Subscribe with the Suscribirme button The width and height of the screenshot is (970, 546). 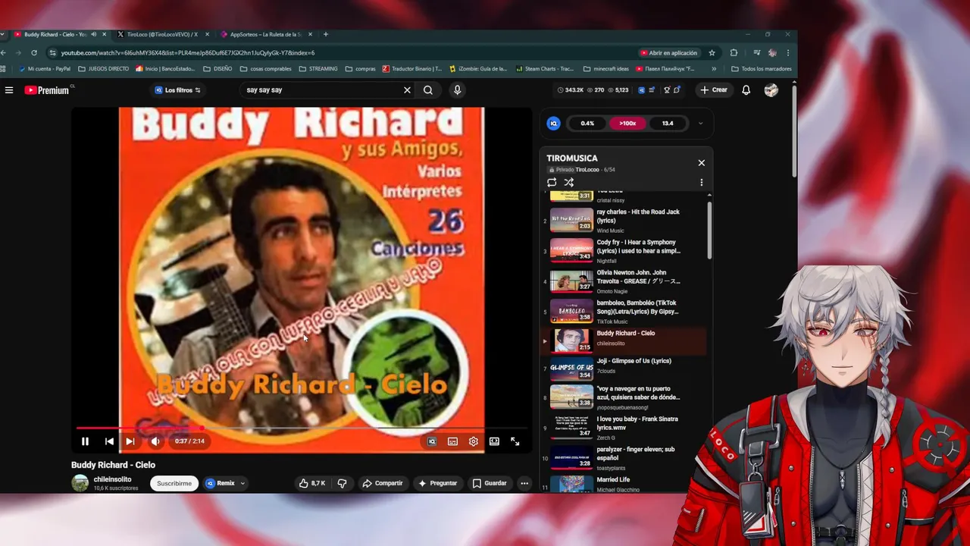[174, 483]
